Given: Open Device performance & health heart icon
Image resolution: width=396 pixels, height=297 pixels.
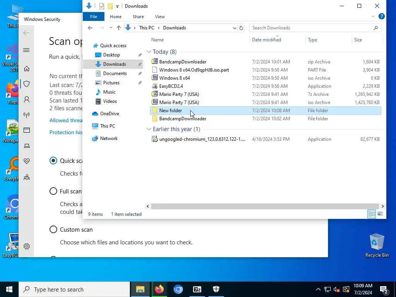Looking at the screenshot, I should click(x=27, y=161).
